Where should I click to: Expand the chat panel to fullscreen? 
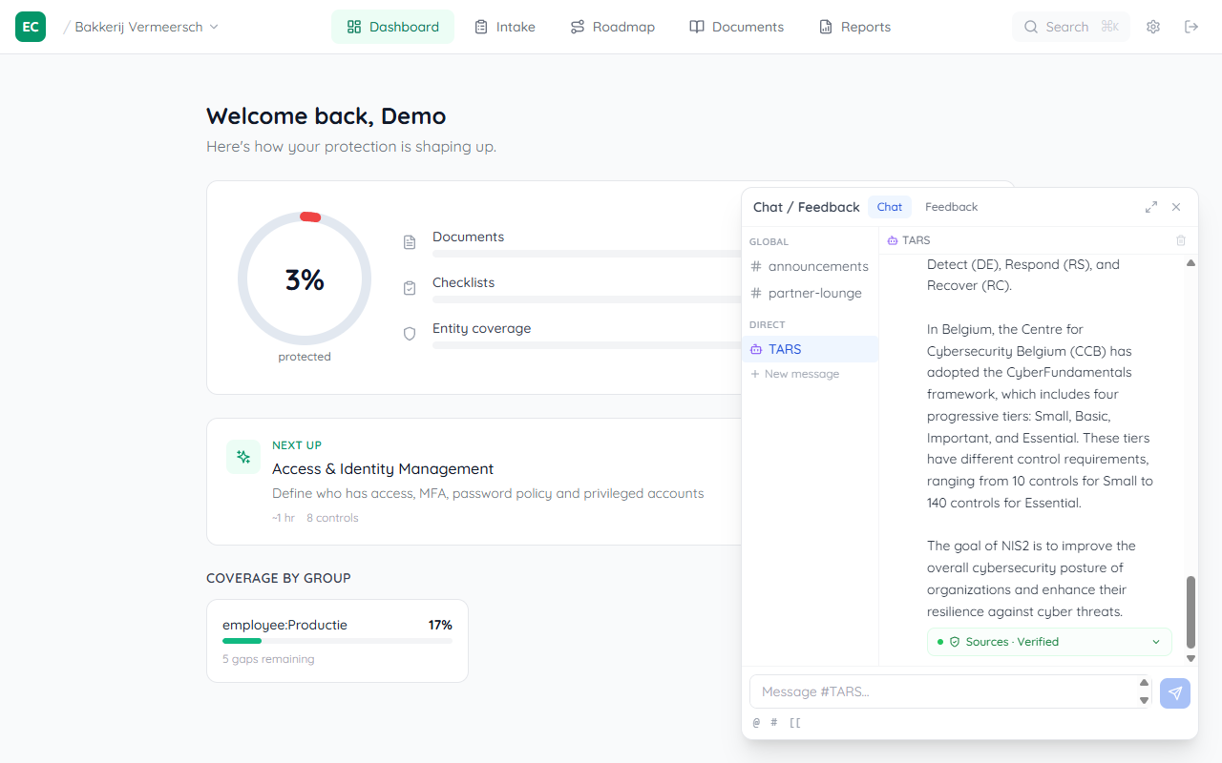pyautogui.click(x=1151, y=207)
